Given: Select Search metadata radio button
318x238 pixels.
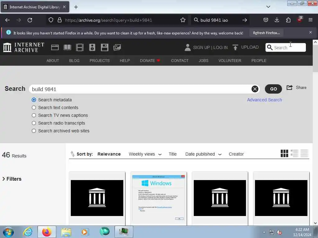Looking at the screenshot, I should click(x=34, y=100).
